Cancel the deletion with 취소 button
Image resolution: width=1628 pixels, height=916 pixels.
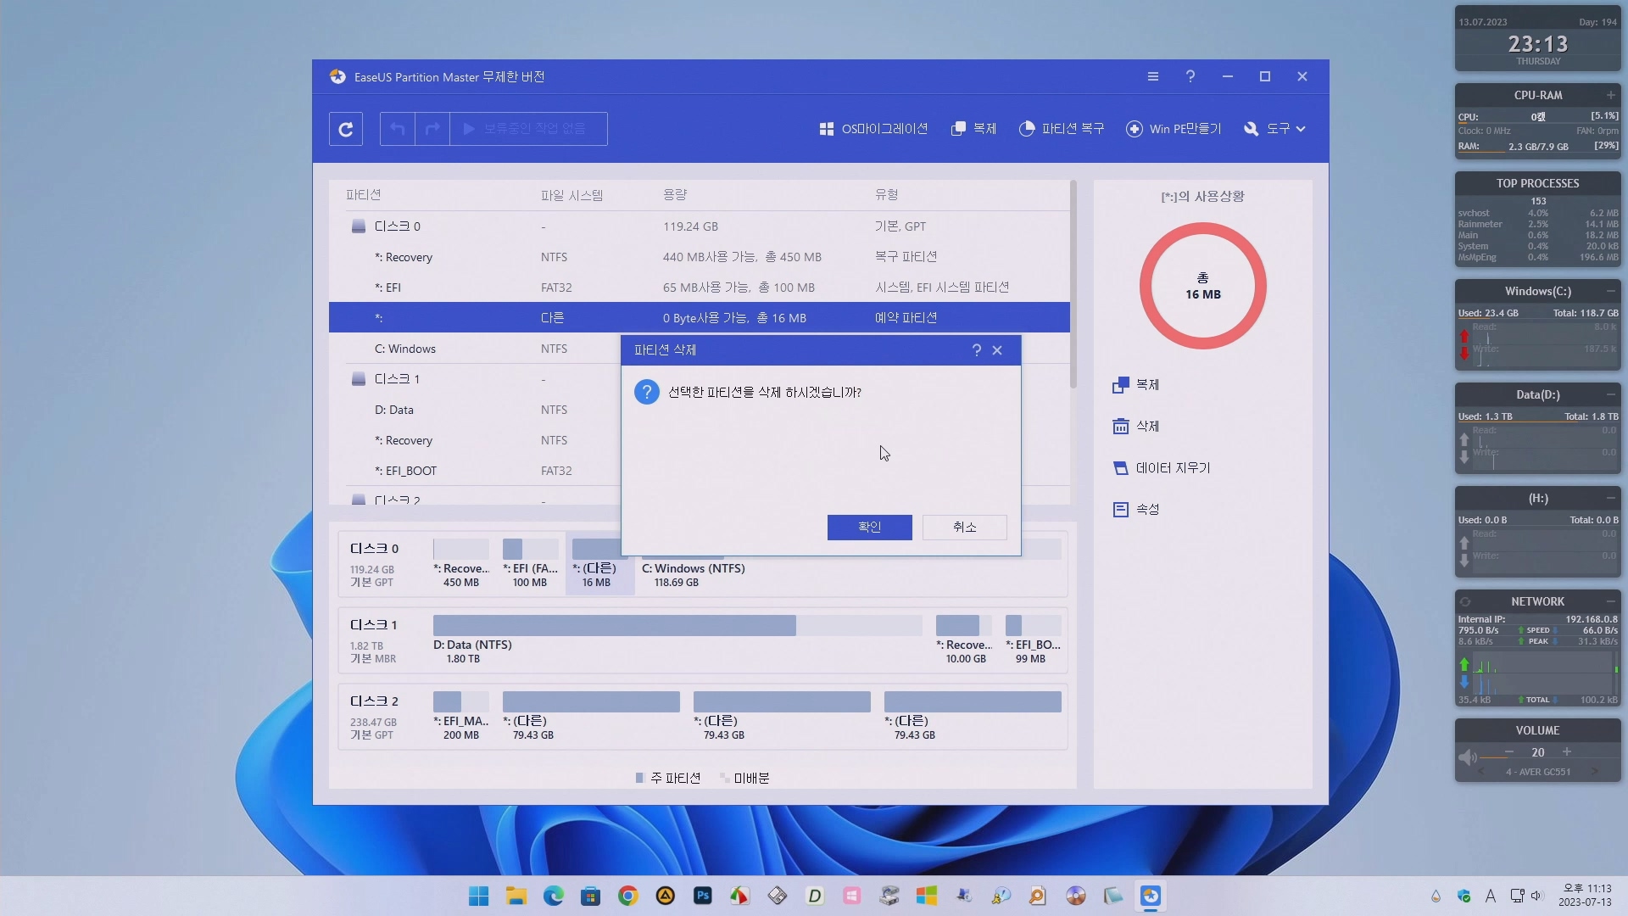(x=965, y=527)
